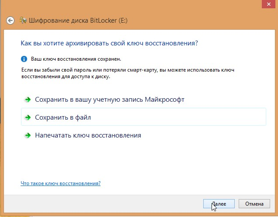
Task: Click empty title bar area right of title
Action: [197, 20]
